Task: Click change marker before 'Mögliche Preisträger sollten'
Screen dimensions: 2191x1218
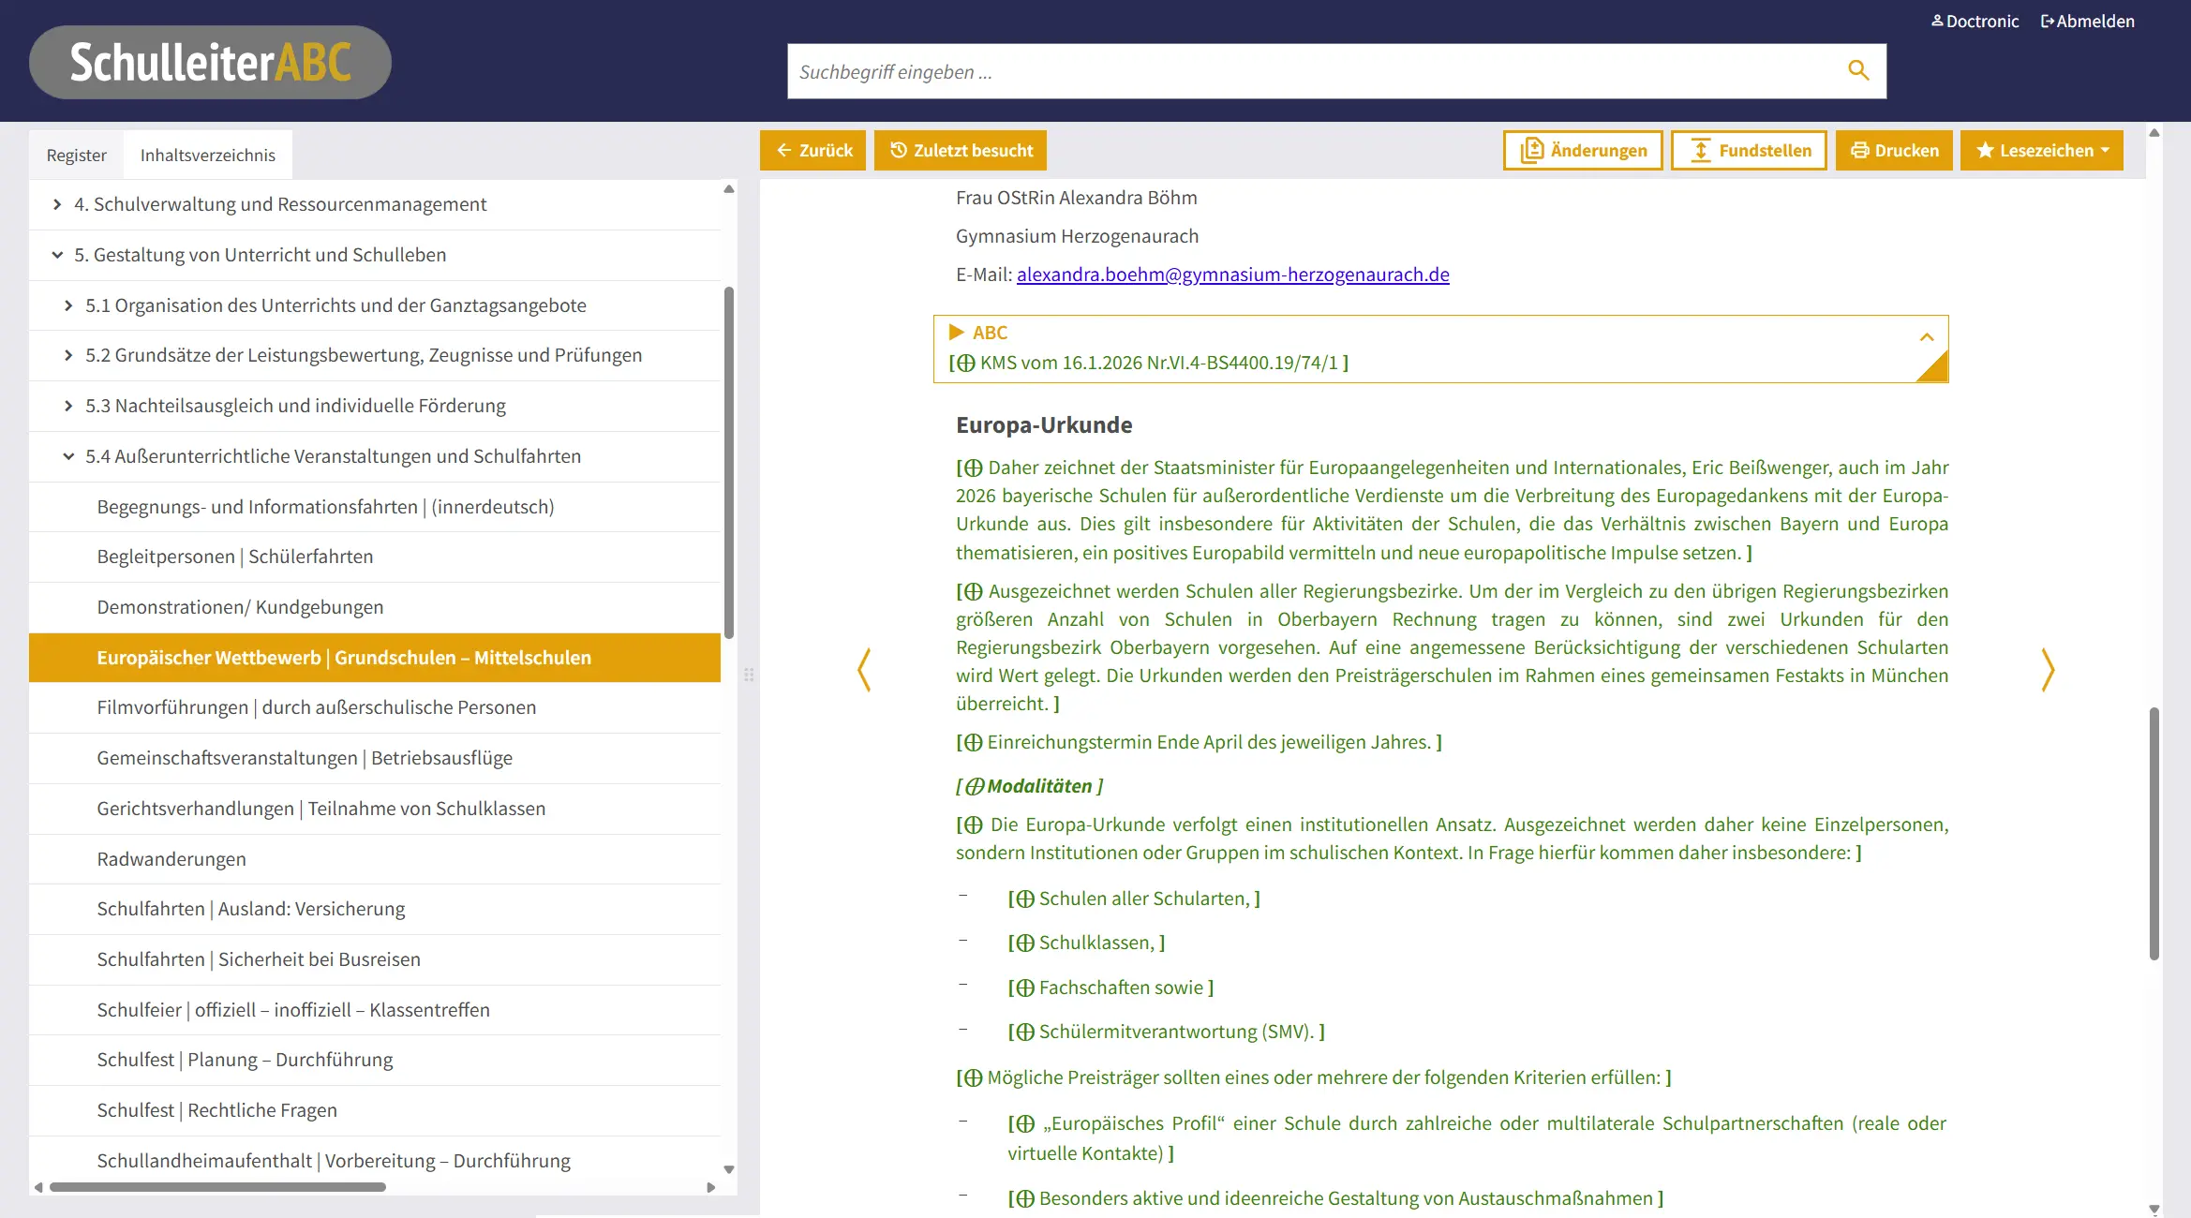Action: (x=974, y=1077)
